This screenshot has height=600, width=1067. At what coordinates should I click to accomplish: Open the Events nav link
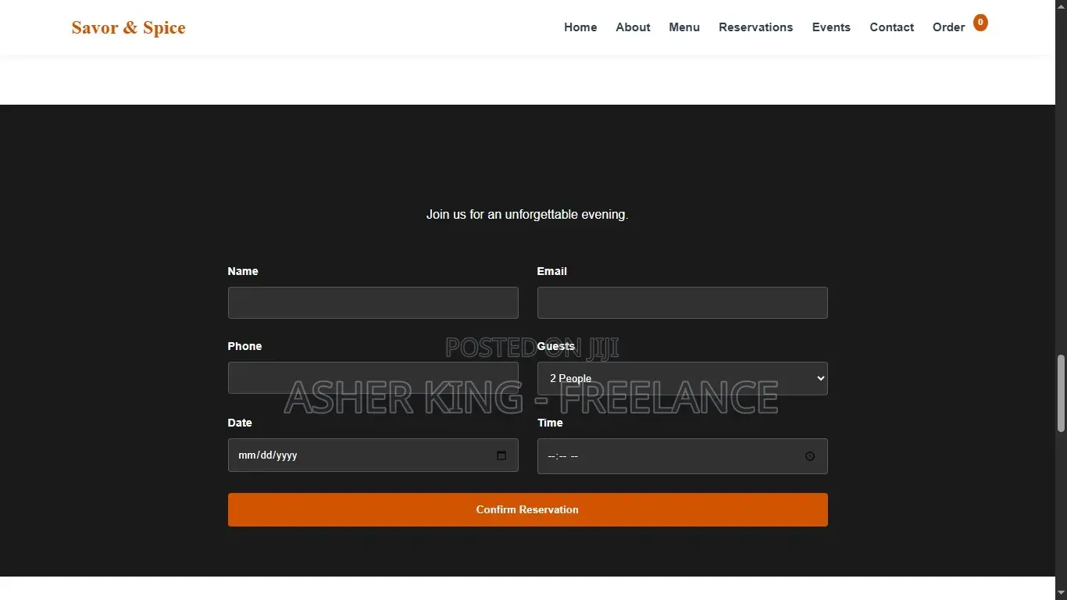click(x=831, y=27)
